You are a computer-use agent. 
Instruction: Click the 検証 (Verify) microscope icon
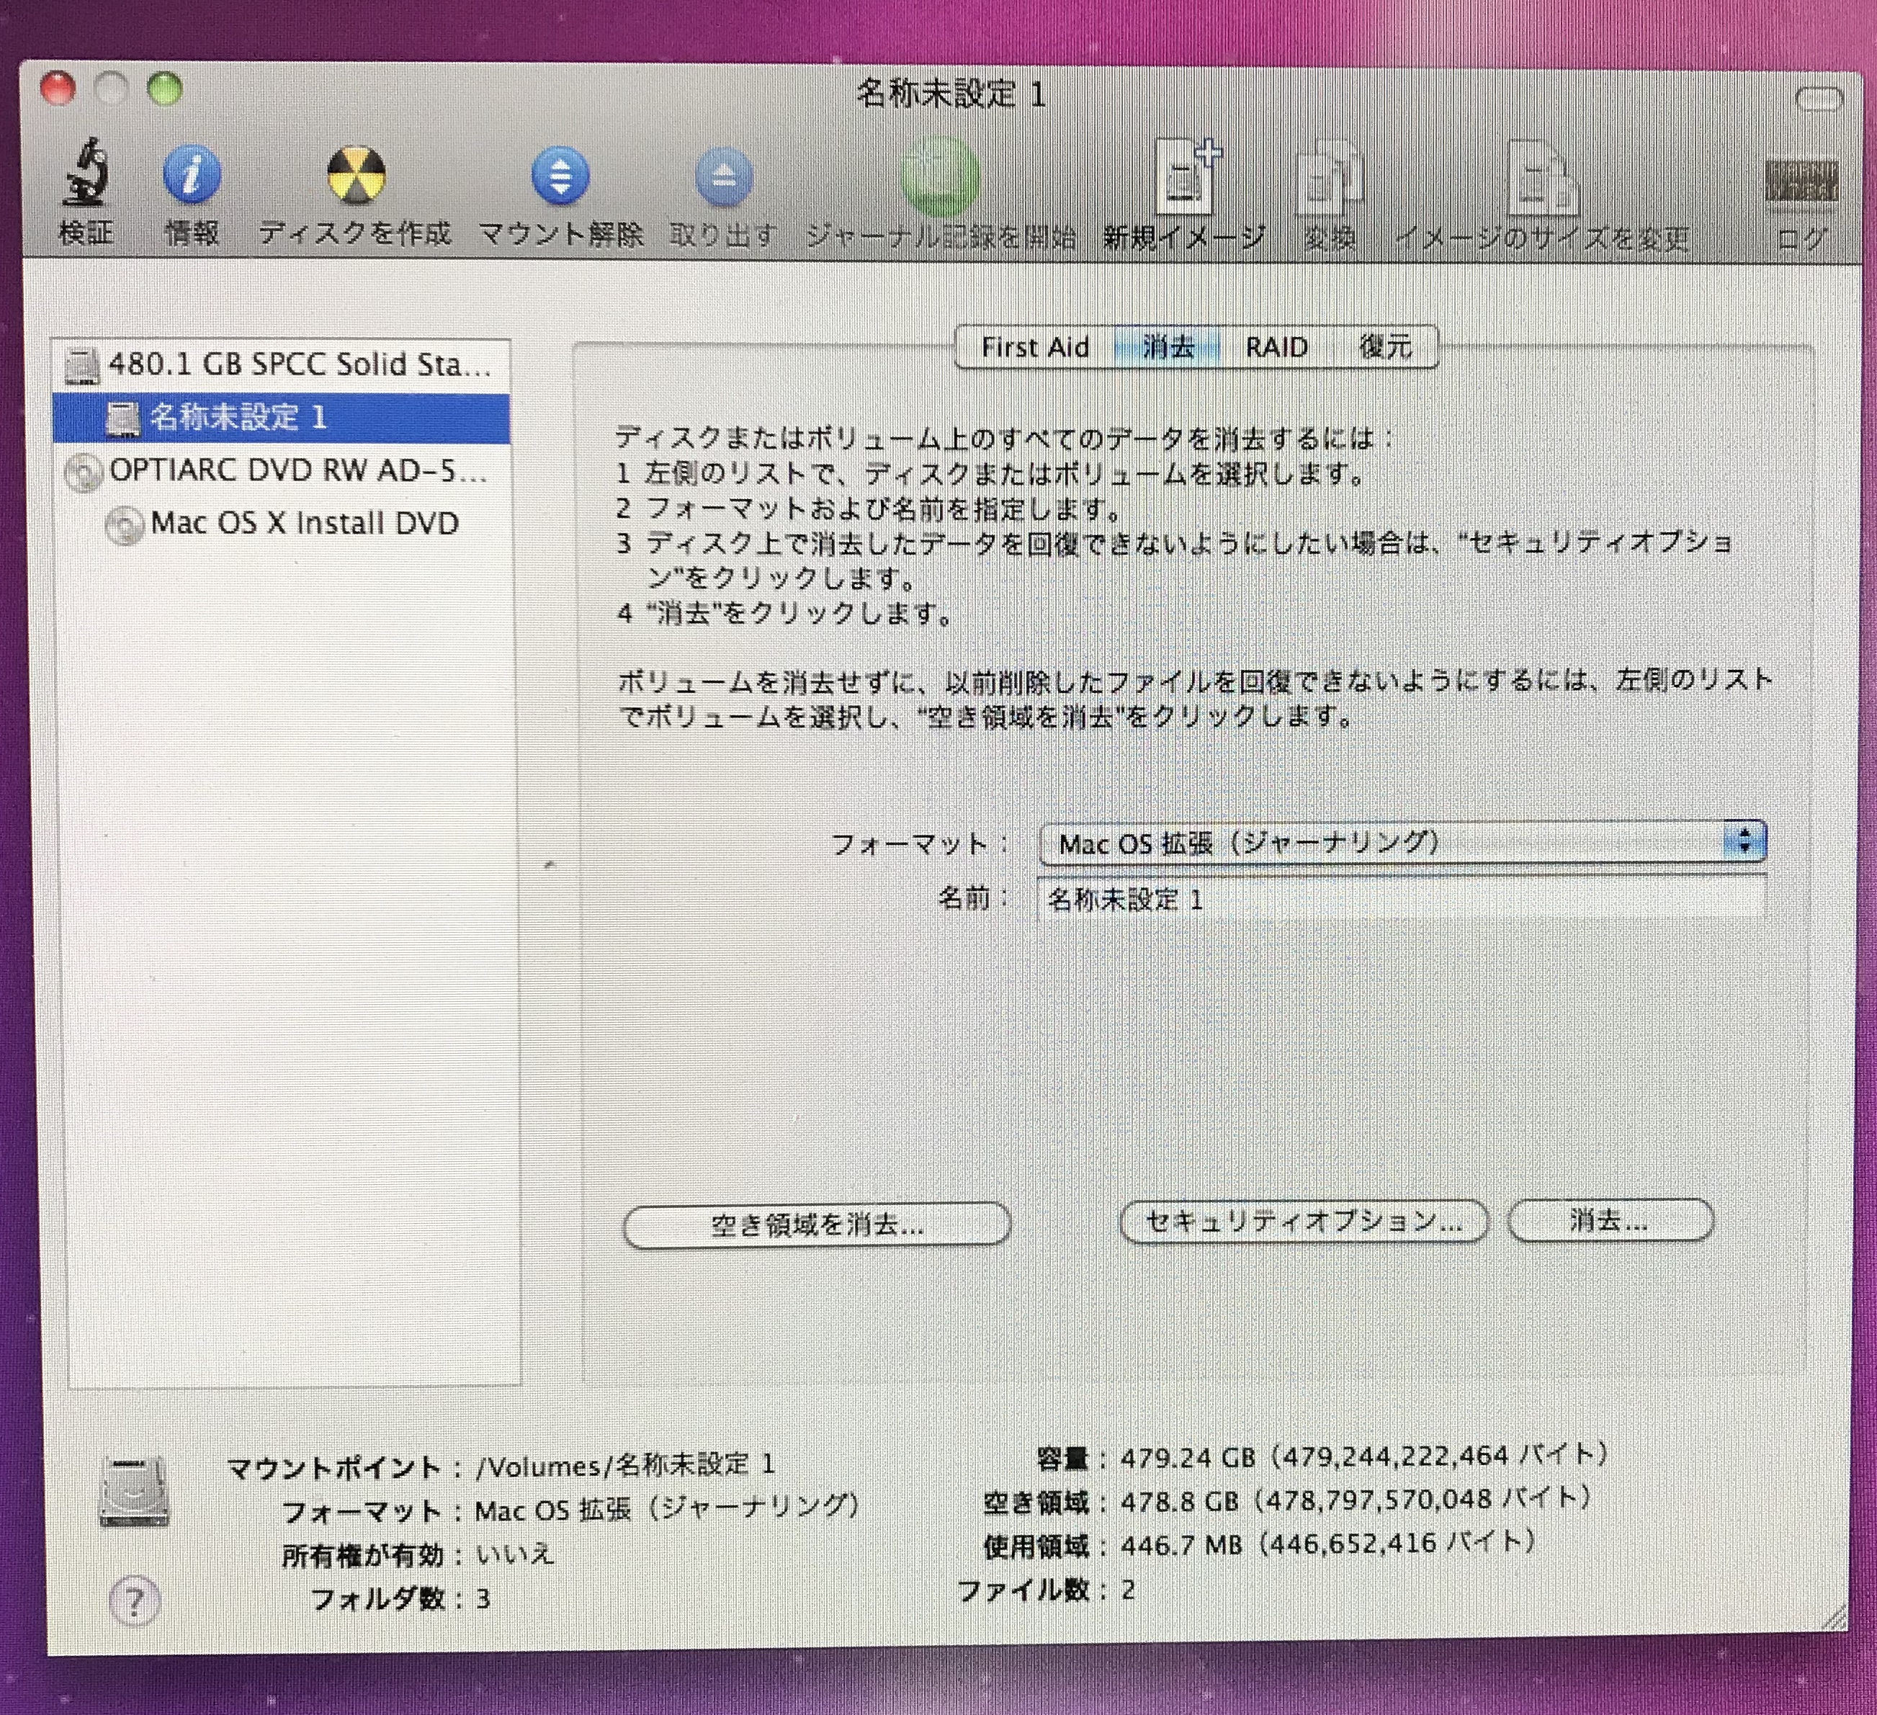click(x=86, y=174)
